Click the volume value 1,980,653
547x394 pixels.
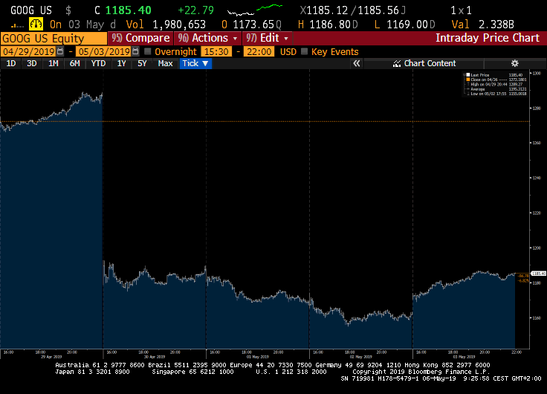179,25
